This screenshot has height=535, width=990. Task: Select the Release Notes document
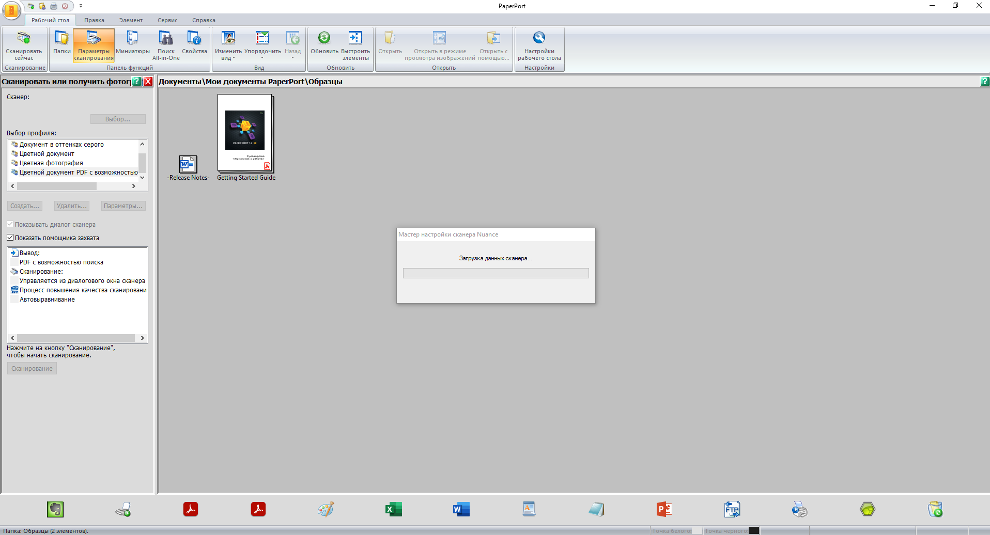coord(188,168)
